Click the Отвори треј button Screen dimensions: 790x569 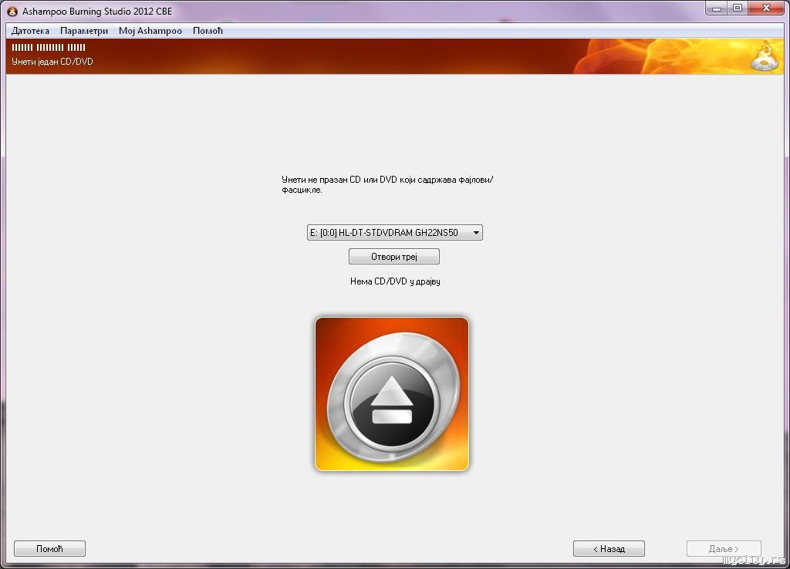394,256
